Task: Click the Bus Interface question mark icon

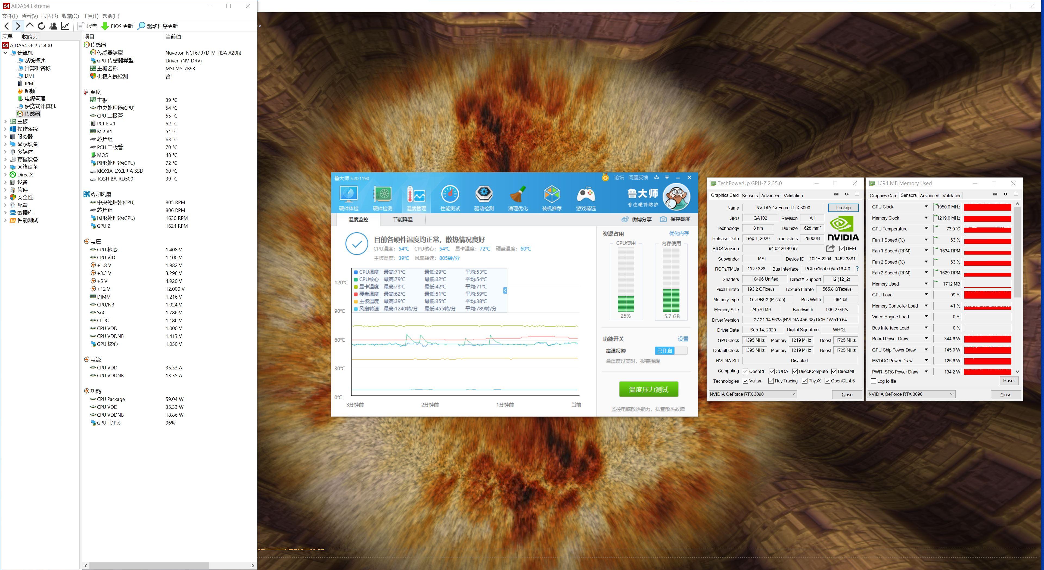Action: pyautogui.click(x=857, y=269)
